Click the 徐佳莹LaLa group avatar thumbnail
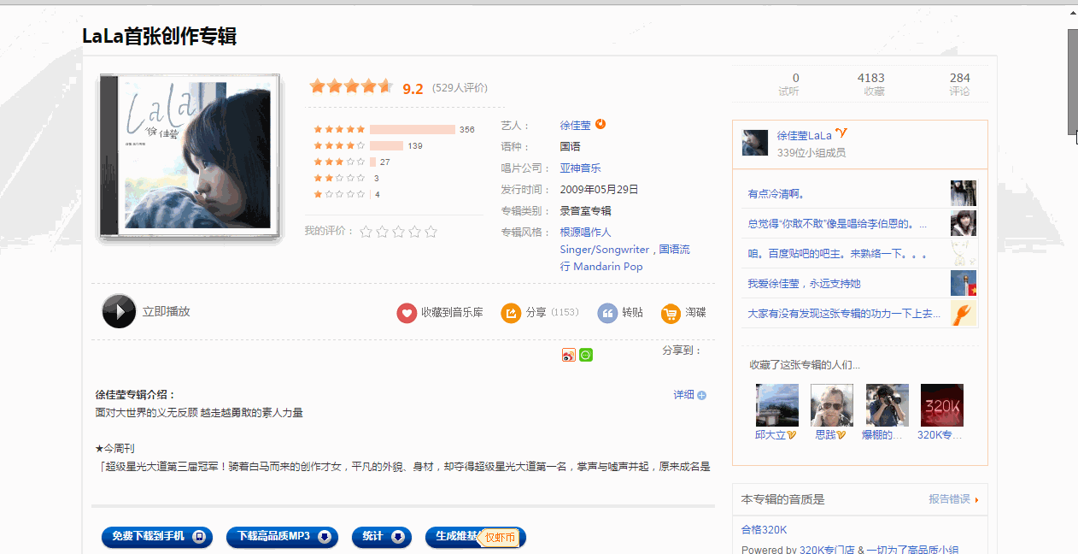This screenshot has width=1078, height=554. click(755, 143)
